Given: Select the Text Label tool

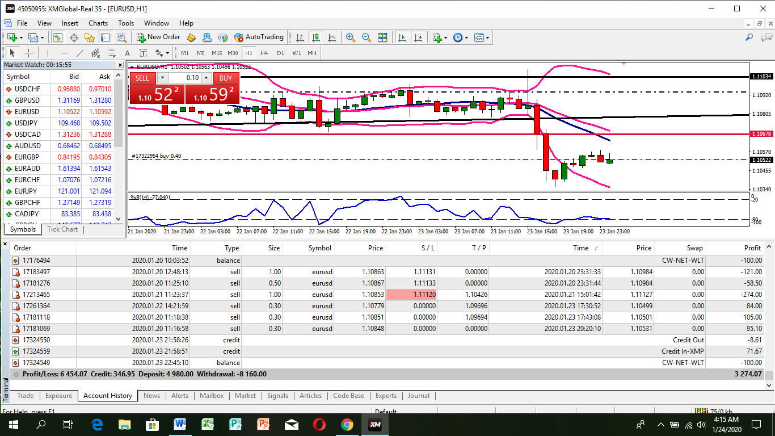Looking at the screenshot, I should point(143,53).
